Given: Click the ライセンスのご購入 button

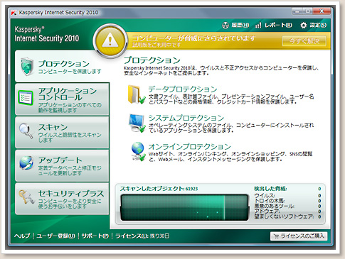Looking at the screenshot, I should point(299,236).
